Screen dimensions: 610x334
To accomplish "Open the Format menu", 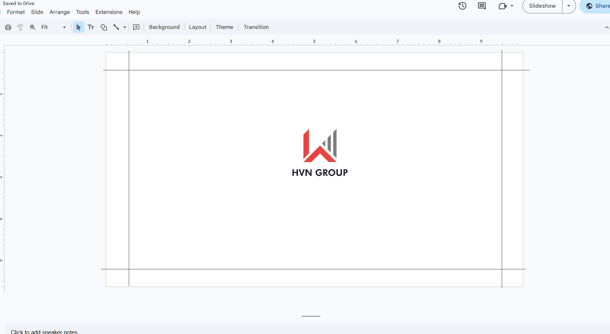I will coord(16,12).
